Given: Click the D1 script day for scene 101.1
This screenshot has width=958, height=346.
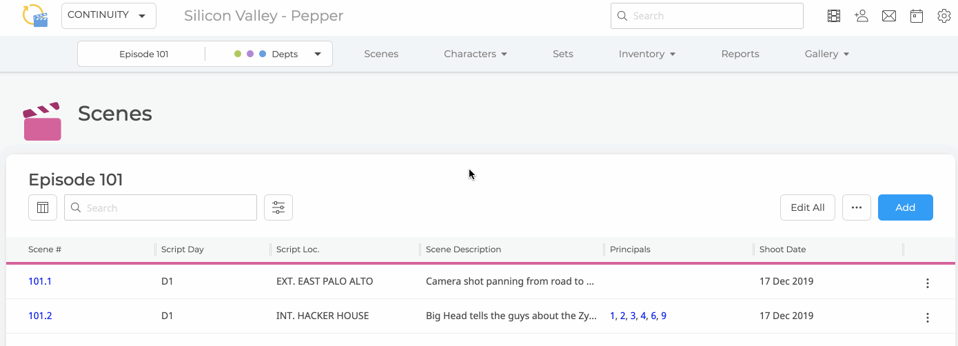Looking at the screenshot, I should (167, 281).
